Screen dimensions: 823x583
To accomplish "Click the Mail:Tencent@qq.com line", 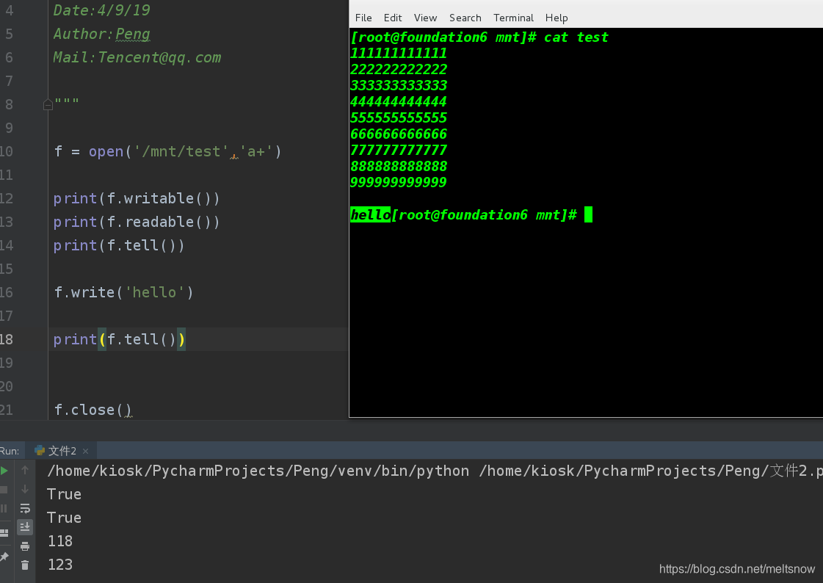I will (x=137, y=58).
